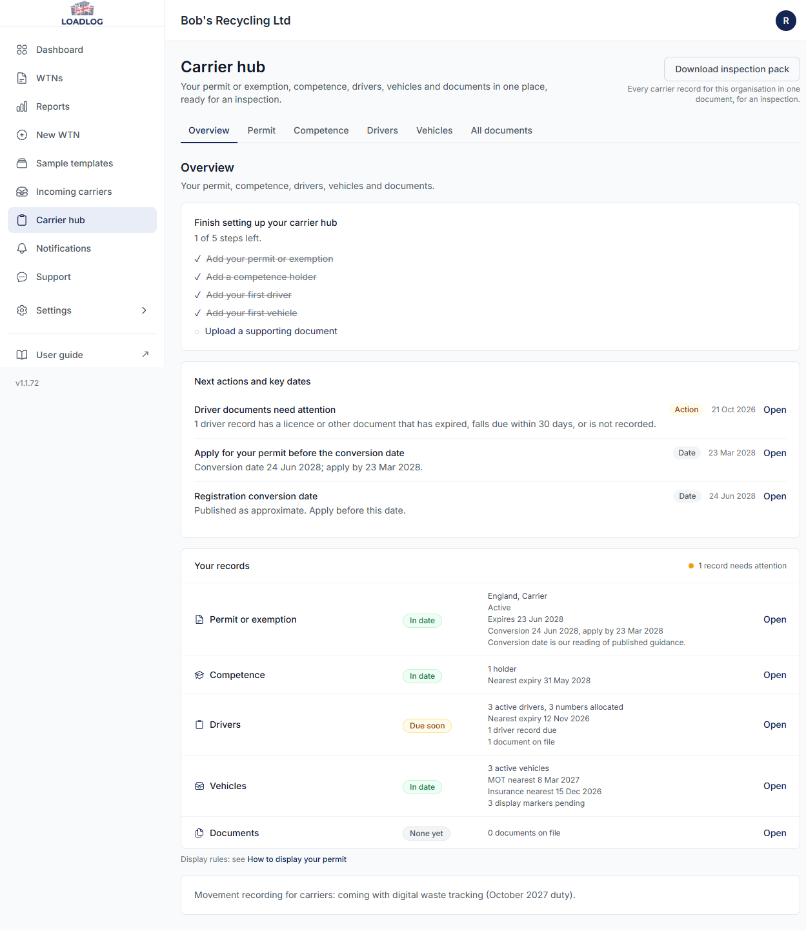Select Carrier hub in the sidebar
Screen dimensions: 806x951
(82, 220)
